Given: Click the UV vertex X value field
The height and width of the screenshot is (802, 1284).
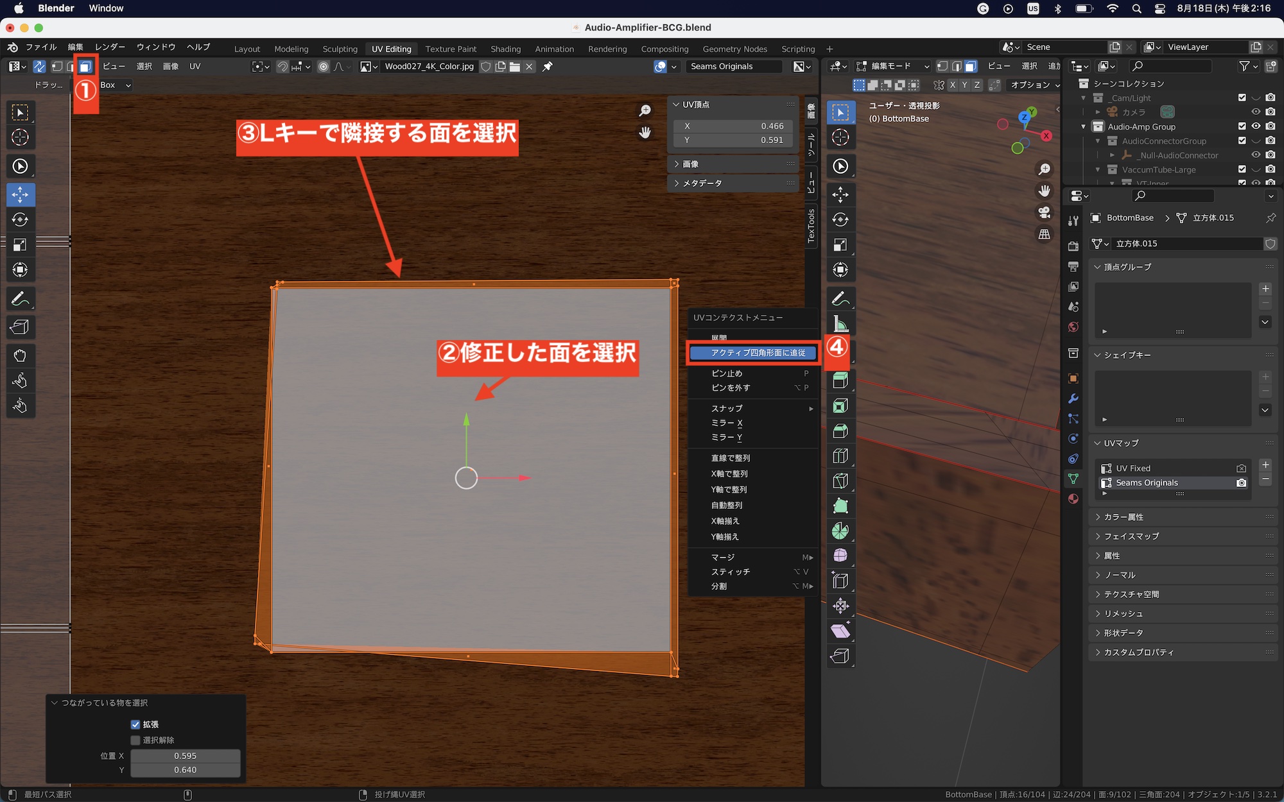Looking at the screenshot, I should 733,126.
